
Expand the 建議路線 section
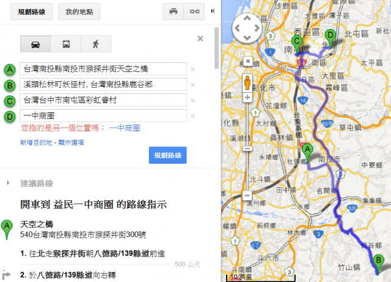[37, 183]
